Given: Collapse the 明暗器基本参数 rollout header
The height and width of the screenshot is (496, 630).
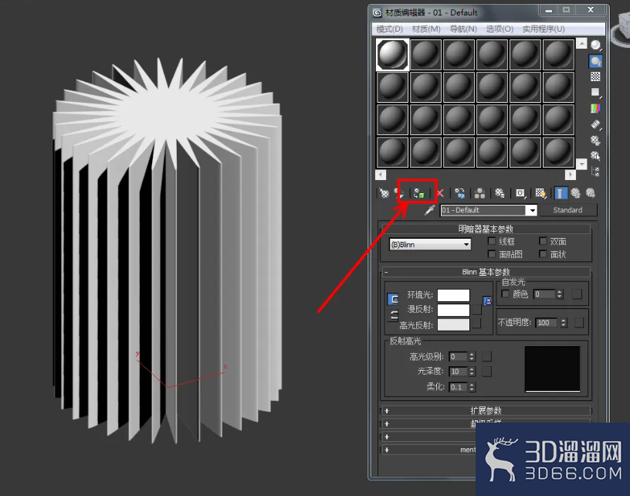Looking at the screenshot, I should pyautogui.click(x=486, y=229).
